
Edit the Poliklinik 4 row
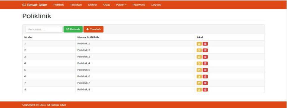coord(199,64)
